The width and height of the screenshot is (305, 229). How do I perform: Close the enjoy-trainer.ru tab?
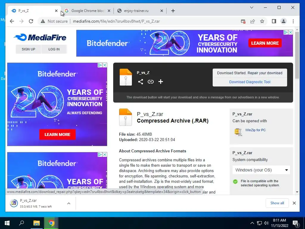coord(162,11)
